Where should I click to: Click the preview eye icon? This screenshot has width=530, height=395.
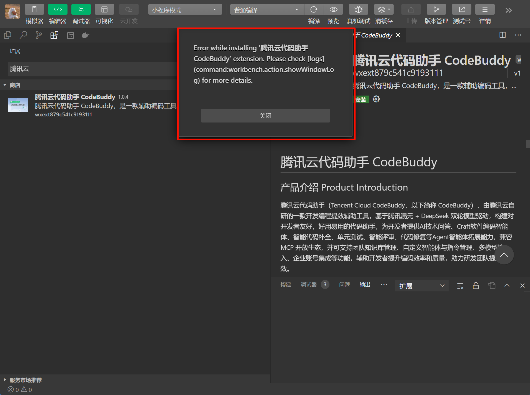[x=333, y=10]
